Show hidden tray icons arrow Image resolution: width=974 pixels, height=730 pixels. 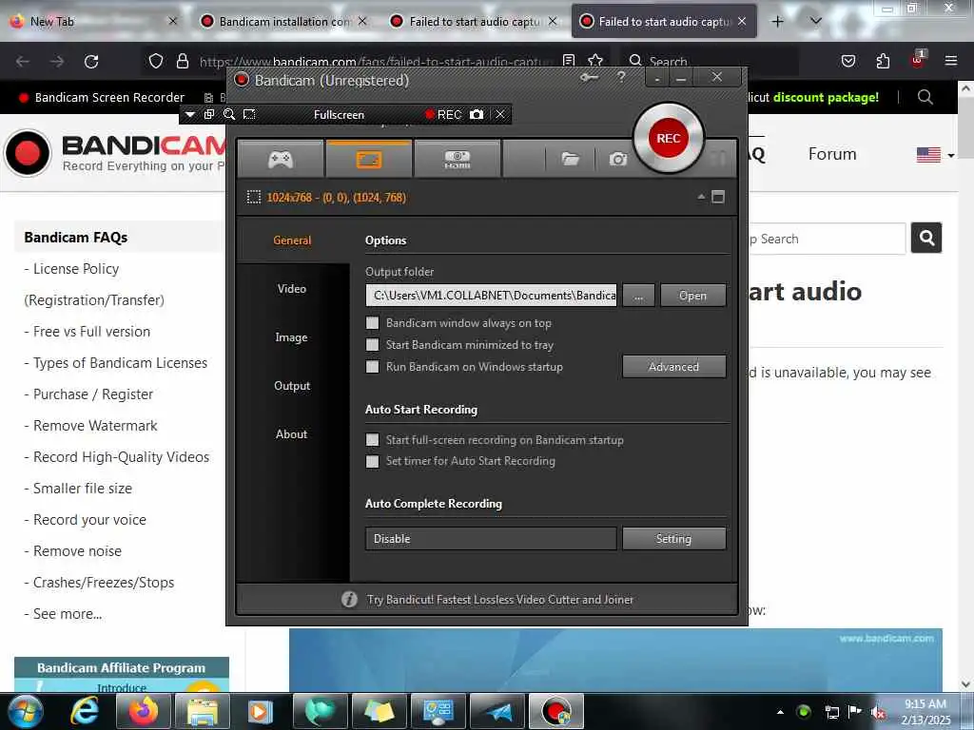point(780,712)
